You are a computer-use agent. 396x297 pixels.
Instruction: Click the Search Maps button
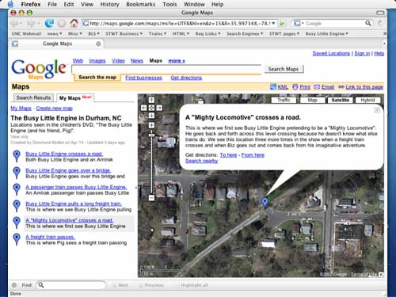click(284, 69)
